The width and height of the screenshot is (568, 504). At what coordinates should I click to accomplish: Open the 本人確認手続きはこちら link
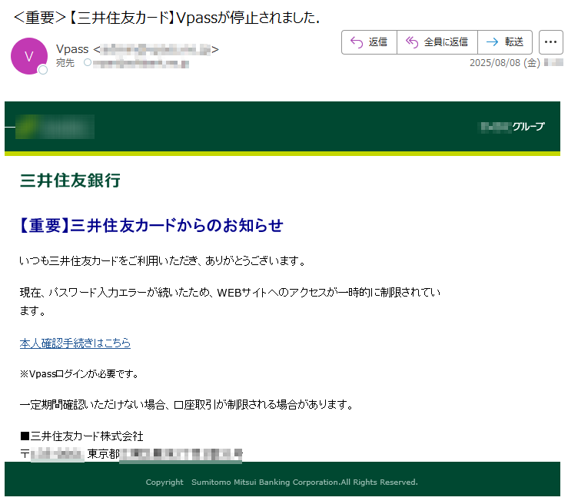click(75, 343)
